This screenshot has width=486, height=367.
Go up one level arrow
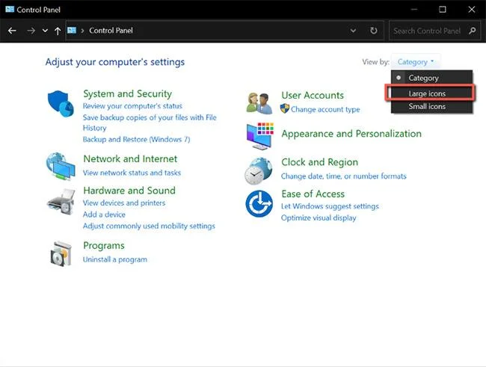point(58,31)
